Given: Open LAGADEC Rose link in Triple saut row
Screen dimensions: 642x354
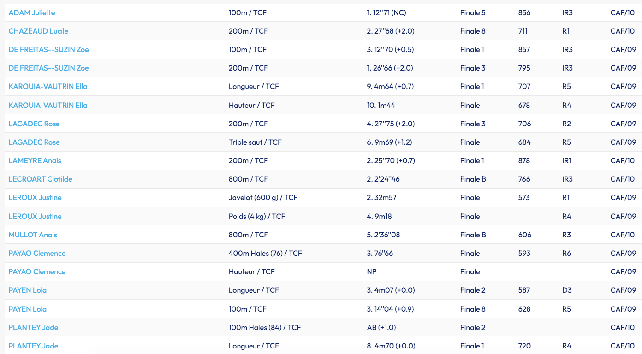Looking at the screenshot, I should pos(34,142).
